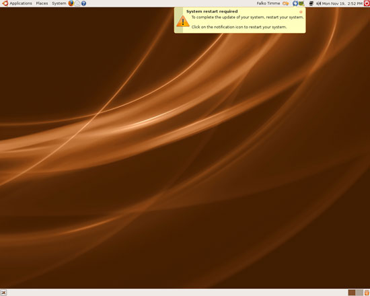Open the Help icon in panel

(x=83, y=3)
